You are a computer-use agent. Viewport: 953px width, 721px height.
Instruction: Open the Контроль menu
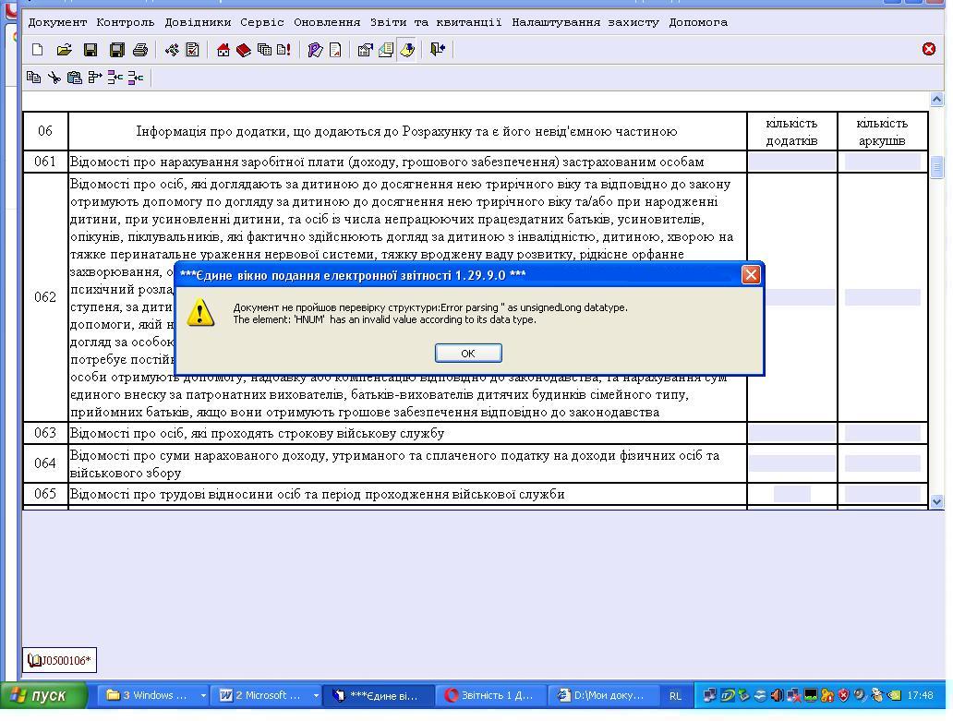click(x=126, y=22)
